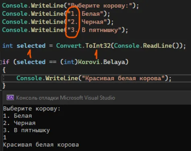Click the word 'Белая' in the code

click(91, 14)
